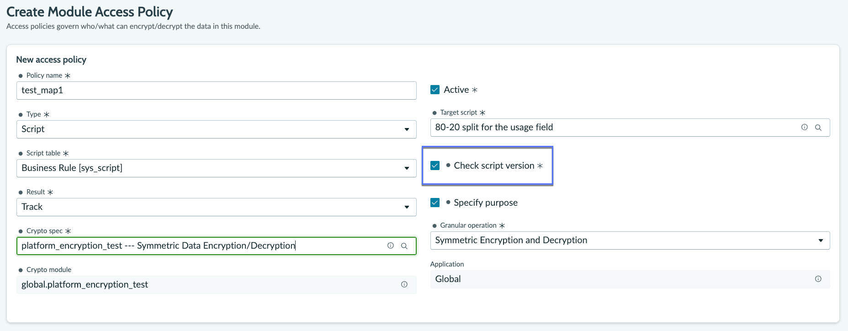Open the Target script lookup search icon
Screen dimensions: 848x331
pos(818,128)
